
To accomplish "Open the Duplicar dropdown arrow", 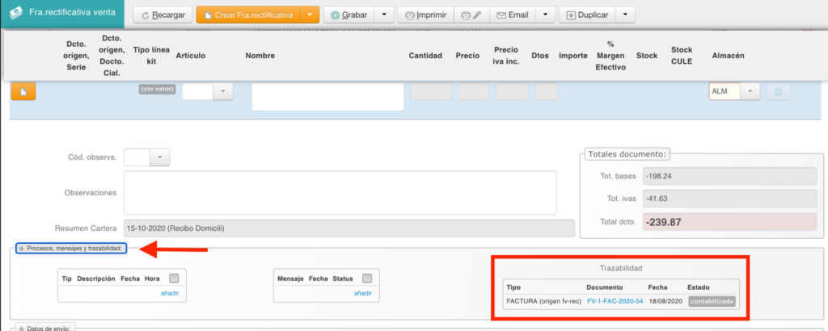I will click(x=625, y=15).
